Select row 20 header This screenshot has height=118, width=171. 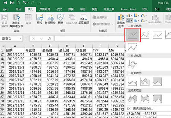(2, 67)
